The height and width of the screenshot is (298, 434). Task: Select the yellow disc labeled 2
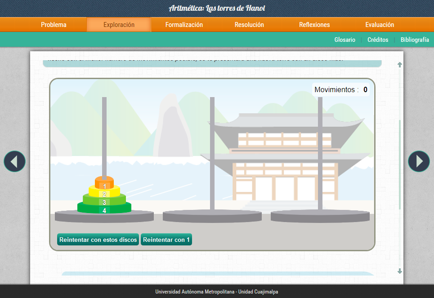point(104,193)
